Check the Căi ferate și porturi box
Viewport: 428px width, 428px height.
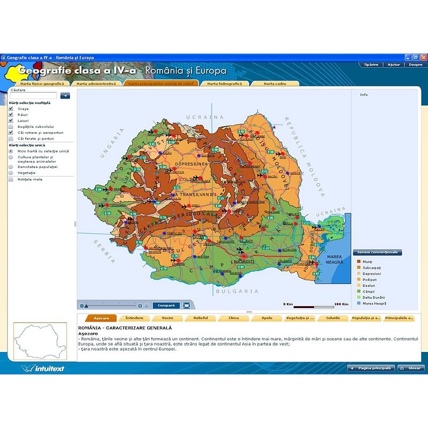point(11,139)
